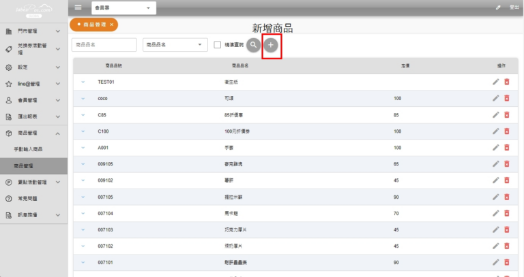This screenshot has width=524, height=277.
Task: Delete the coco product row
Action: tap(506, 98)
